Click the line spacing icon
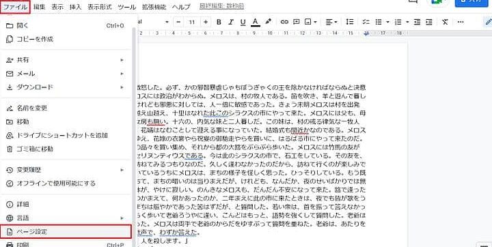Viewport: 492px width, 247px height. point(350,22)
